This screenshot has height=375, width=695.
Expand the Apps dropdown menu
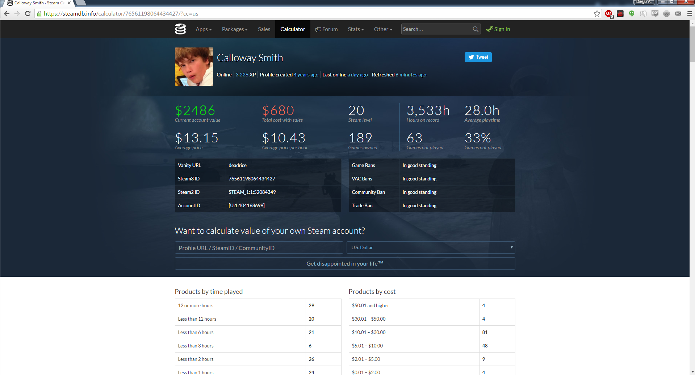[x=204, y=29]
